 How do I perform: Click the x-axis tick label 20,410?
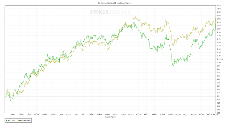tap(68, 115)
